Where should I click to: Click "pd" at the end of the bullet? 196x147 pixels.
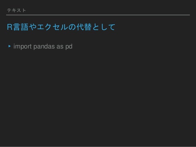[x=69, y=47]
